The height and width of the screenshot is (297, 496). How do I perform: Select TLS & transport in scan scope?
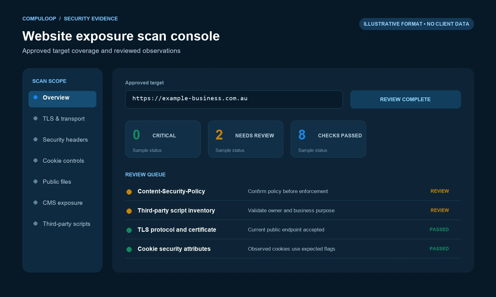tap(62, 119)
